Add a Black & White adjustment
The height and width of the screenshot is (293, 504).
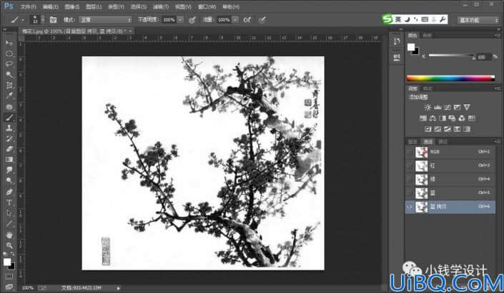(443, 118)
